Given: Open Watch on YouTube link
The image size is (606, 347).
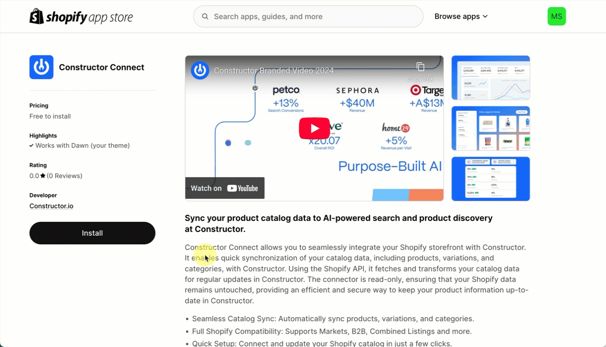Looking at the screenshot, I should click(225, 188).
